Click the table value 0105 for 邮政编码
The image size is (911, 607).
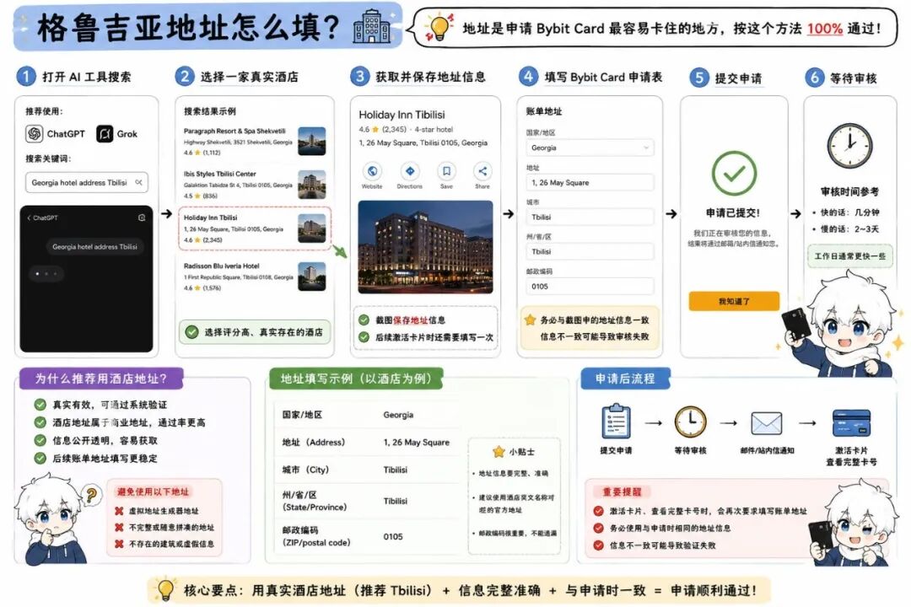click(393, 537)
